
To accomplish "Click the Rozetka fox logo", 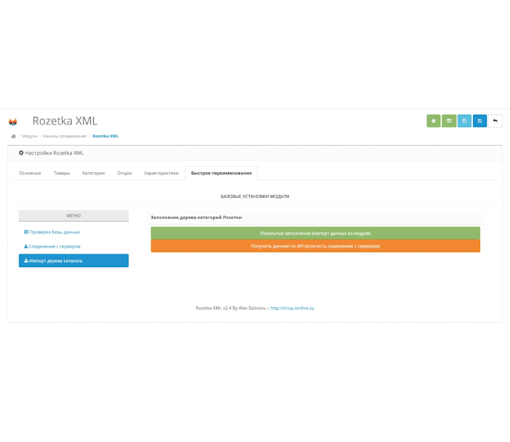I will [13, 122].
